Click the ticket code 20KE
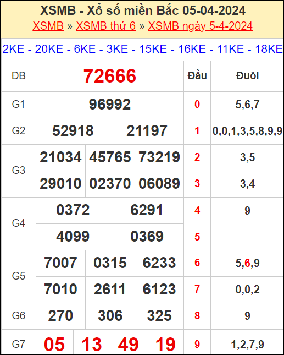Viewport: 284px width, 355px height. (49, 49)
